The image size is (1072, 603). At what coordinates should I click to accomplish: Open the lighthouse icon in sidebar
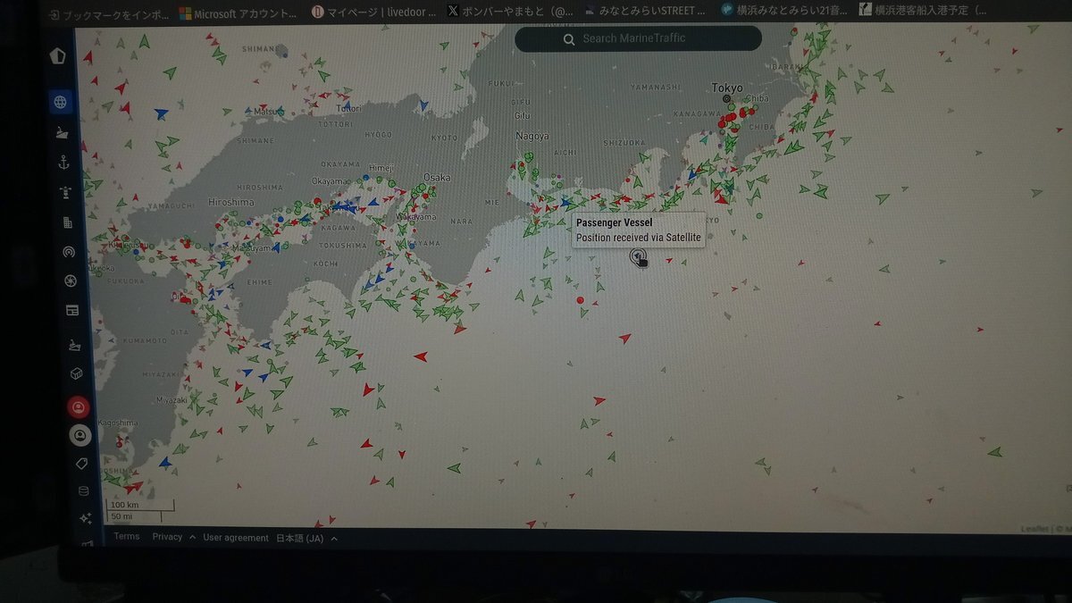point(66,192)
